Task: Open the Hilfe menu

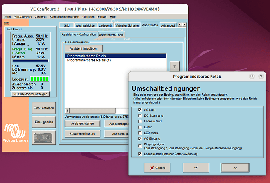Action: point(113,17)
